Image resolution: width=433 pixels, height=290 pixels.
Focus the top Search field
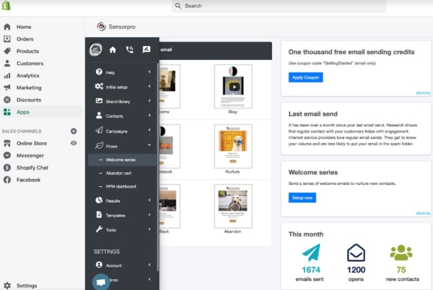click(279, 6)
